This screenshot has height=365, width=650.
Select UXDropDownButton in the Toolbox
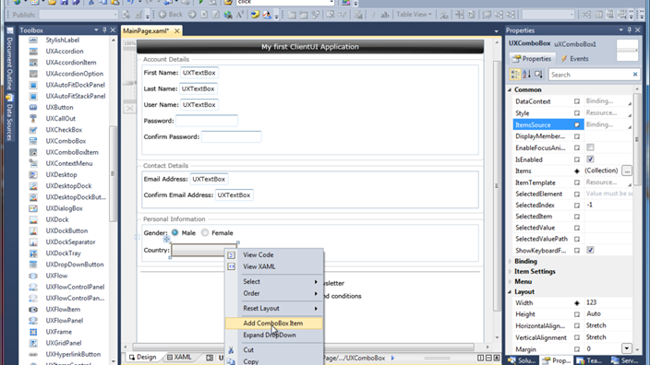click(75, 265)
